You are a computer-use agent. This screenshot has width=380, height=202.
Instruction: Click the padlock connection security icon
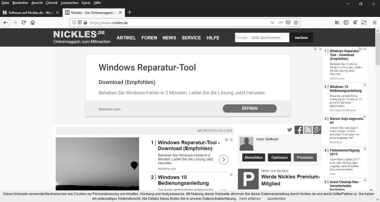[85, 22]
